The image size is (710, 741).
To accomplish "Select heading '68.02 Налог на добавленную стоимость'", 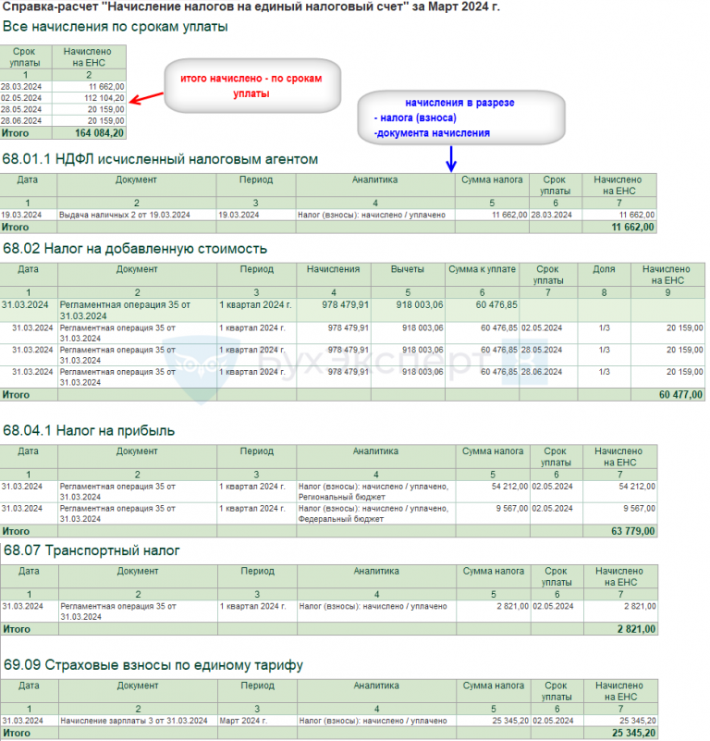I will (135, 249).
